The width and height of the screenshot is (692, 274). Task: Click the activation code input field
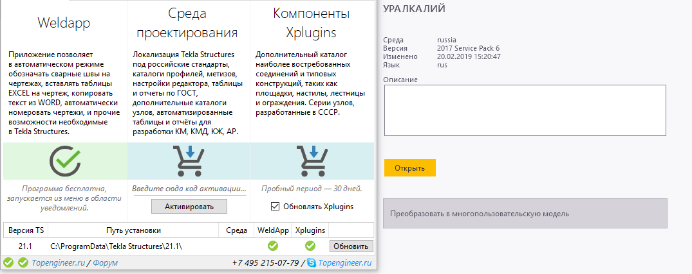coord(189,189)
